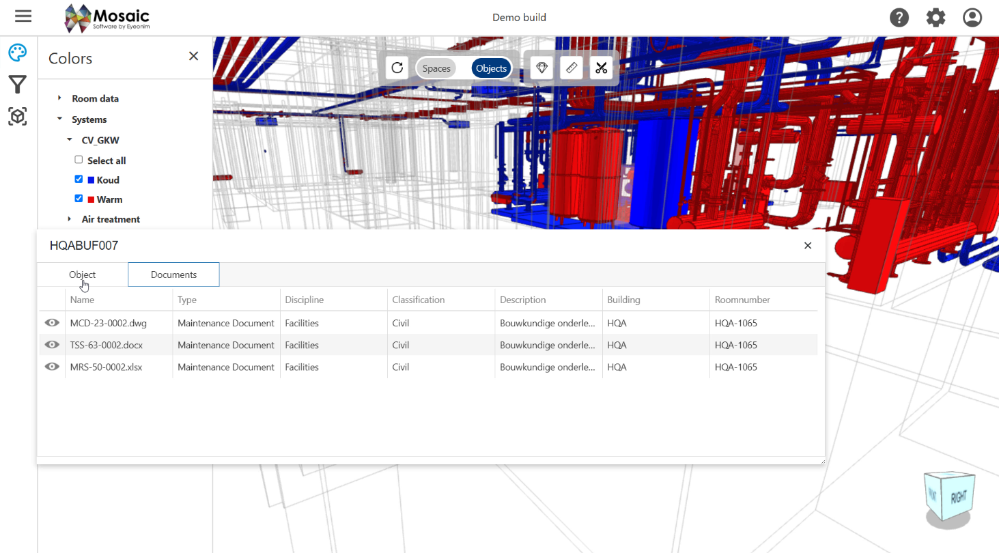Screen dimensions: 999x553
Task: Uncheck the Koud checkbox
Action: click(x=79, y=180)
